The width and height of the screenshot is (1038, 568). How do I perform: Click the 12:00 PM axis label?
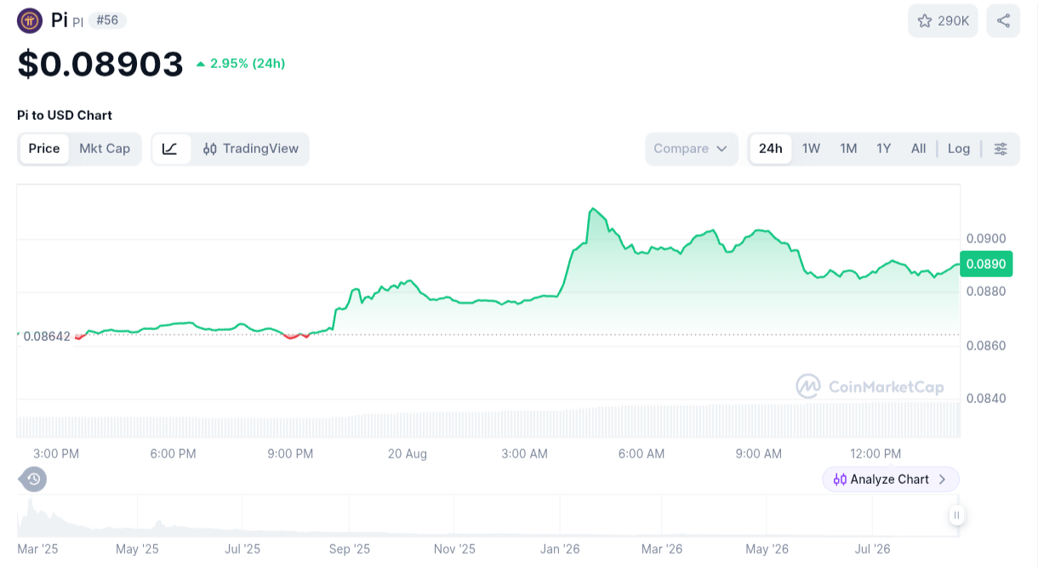click(875, 454)
